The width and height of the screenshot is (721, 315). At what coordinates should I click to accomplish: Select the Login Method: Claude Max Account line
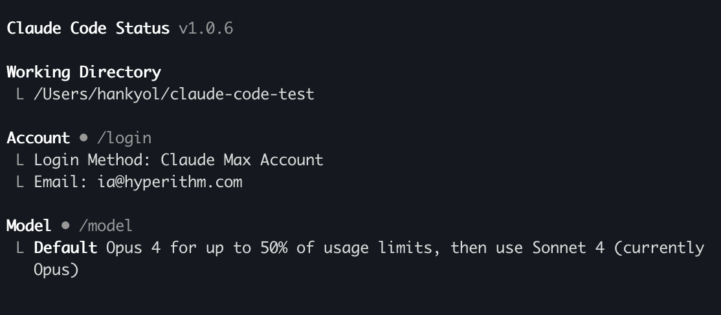click(x=179, y=160)
